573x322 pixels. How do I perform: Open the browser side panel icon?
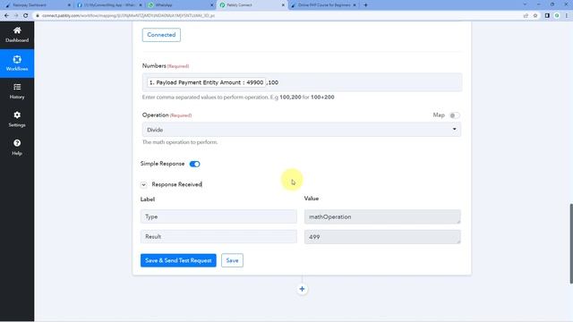tap(547, 16)
